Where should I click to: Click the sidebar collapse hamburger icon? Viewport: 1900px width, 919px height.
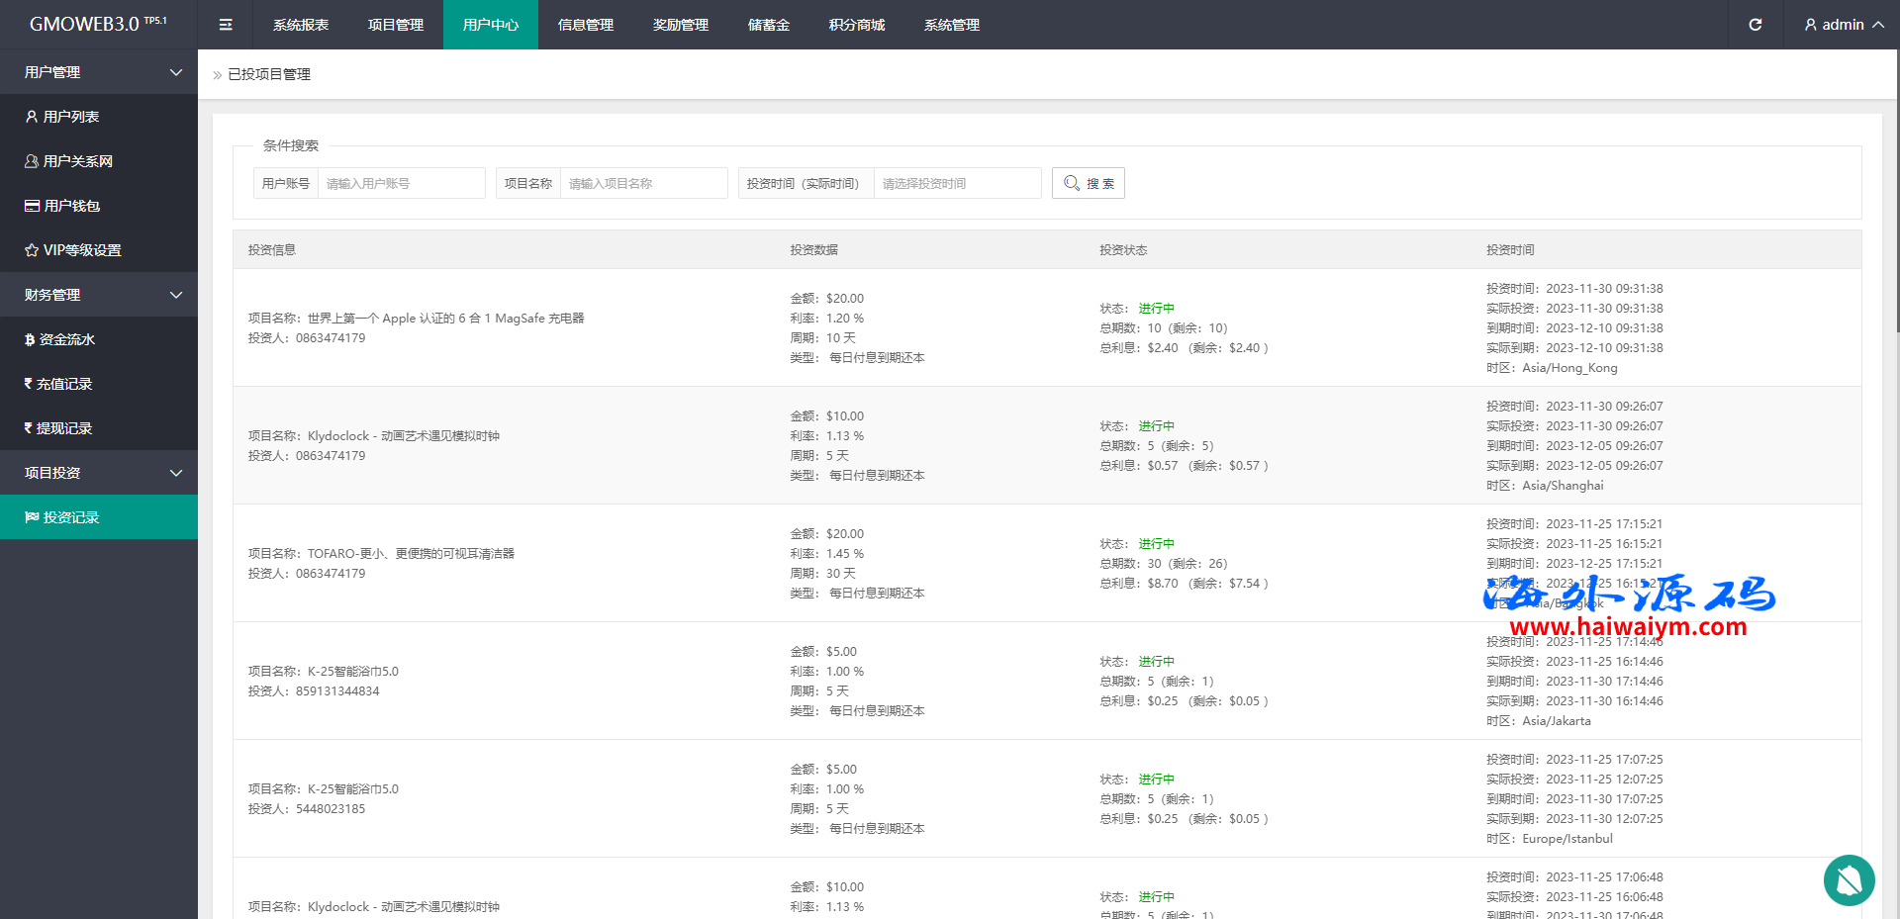226,25
